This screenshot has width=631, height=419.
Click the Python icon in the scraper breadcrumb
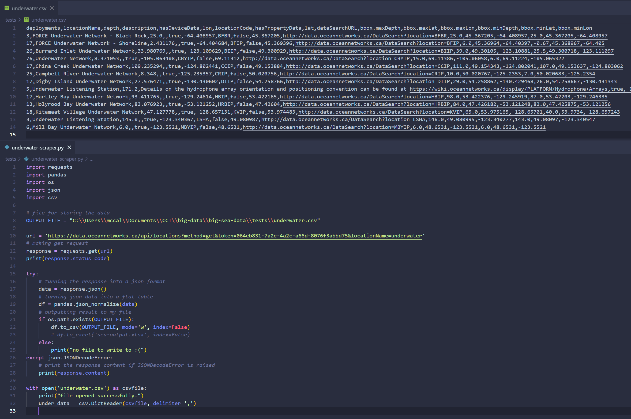tap(26, 159)
